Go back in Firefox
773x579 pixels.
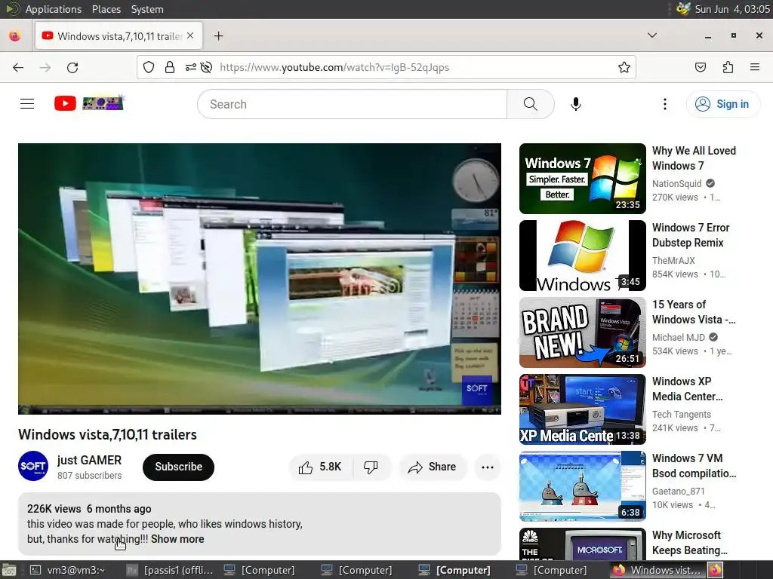(18, 67)
